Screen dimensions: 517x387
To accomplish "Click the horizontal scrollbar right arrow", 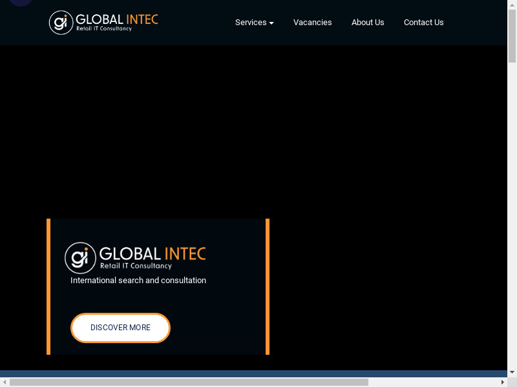I will (503, 382).
